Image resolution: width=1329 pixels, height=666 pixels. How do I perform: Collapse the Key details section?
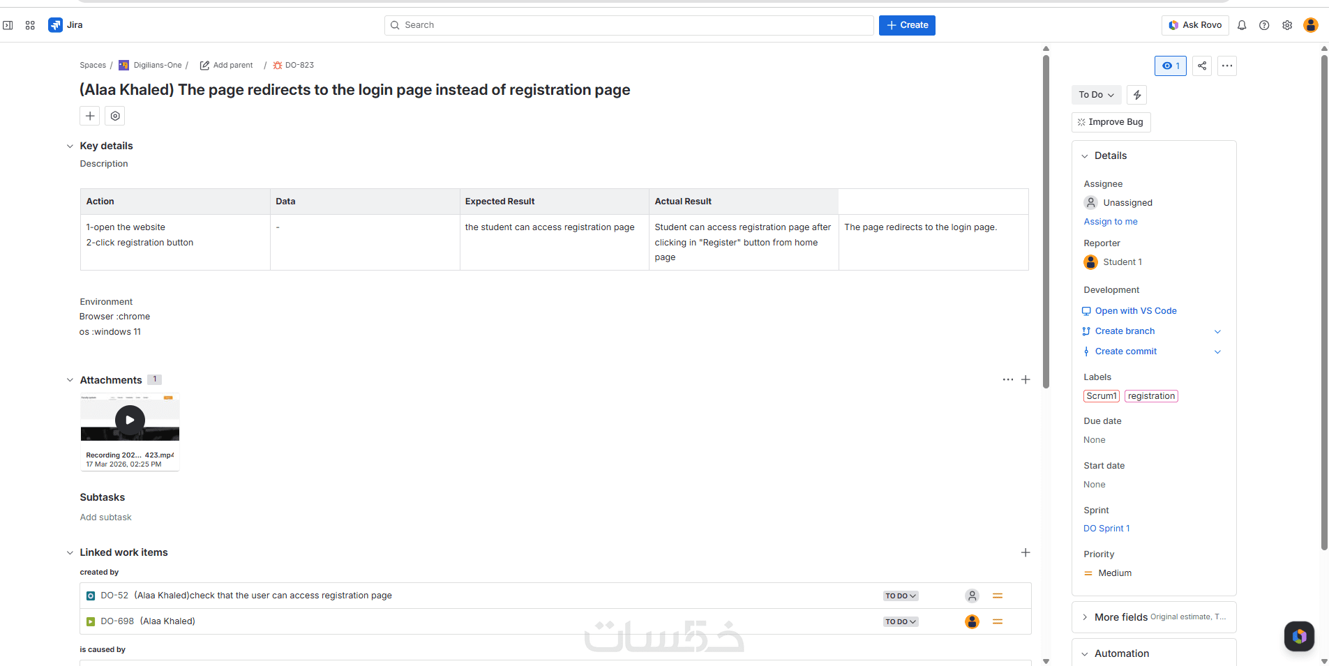[70, 146]
